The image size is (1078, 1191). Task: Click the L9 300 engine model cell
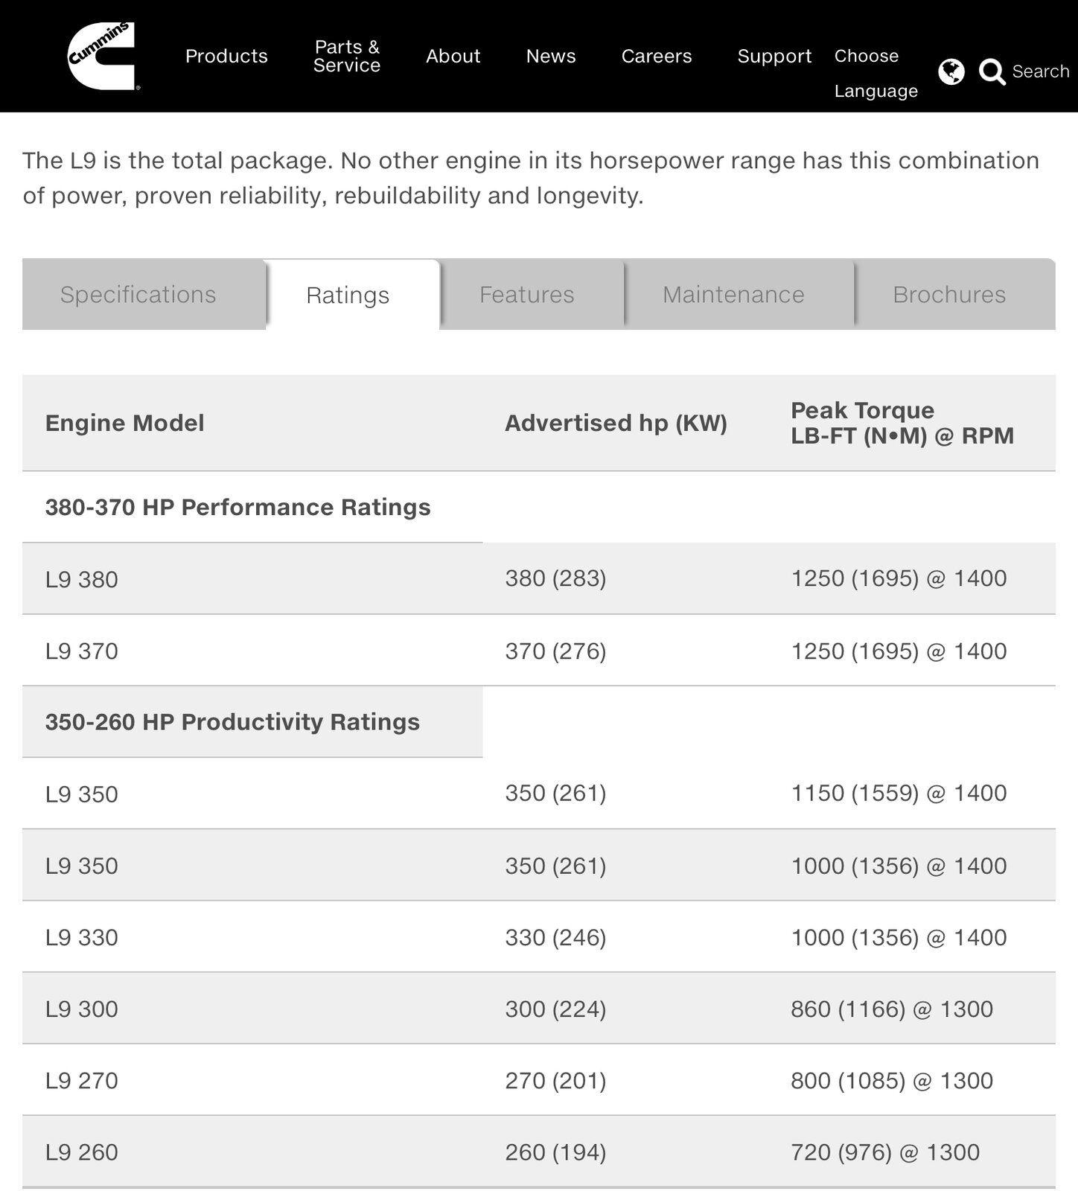[82, 1009]
